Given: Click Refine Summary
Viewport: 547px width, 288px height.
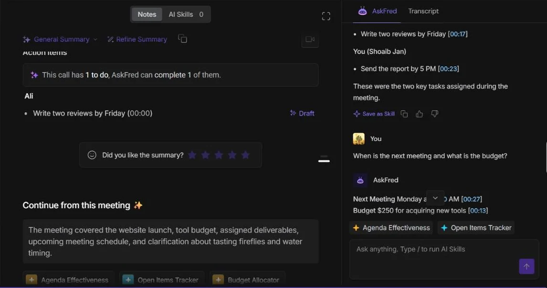Looking at the screenshot, I should pos(137,40).
